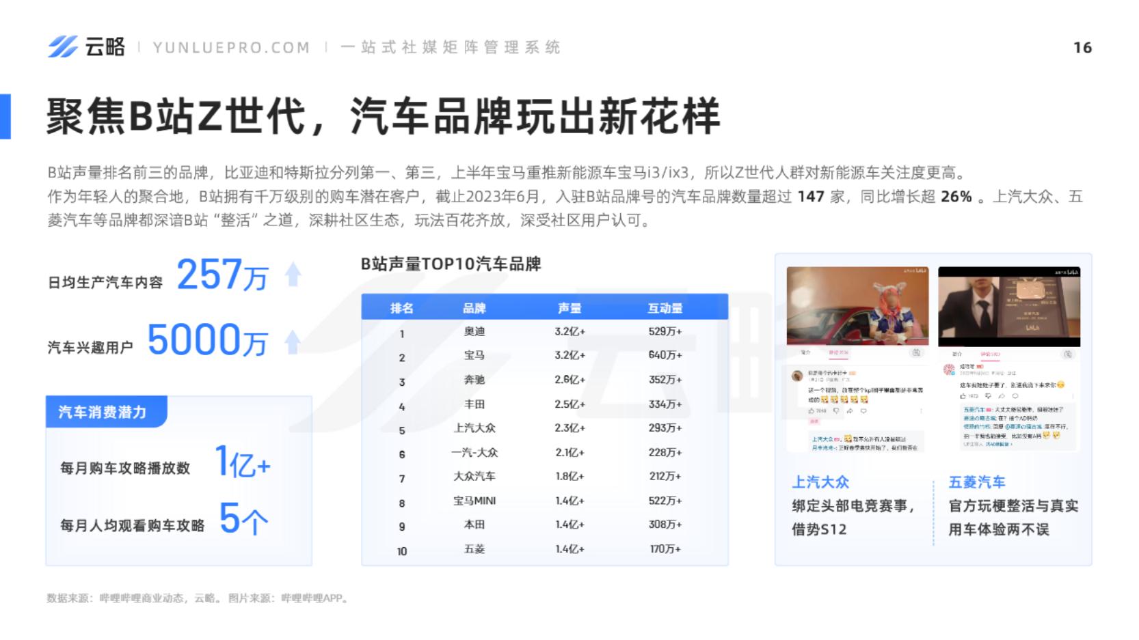Click the 257万 daily content figure
The height and width of the screenshot is (640, 1139).
222,275
